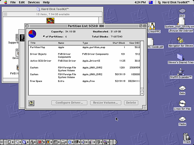Click the partition list scroll down arrow
Screen dimensions: 194x145
pos(142,93)
